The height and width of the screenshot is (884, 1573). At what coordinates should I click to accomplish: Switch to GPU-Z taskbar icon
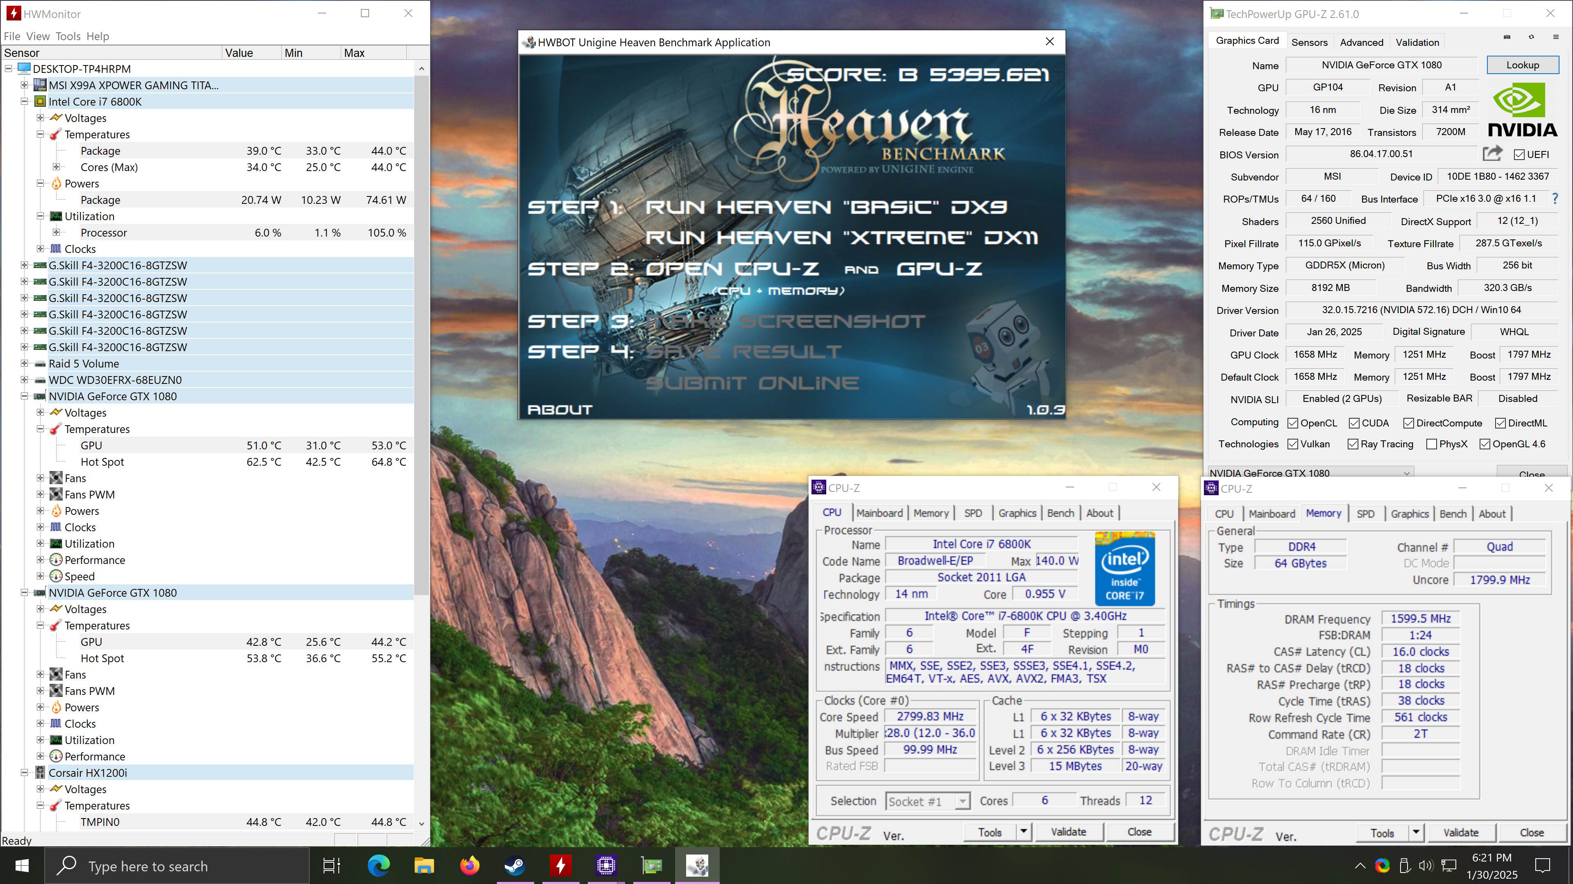652,866
